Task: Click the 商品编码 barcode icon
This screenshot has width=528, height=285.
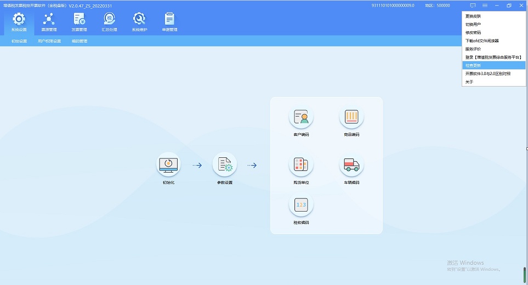Action: [351, 116]
